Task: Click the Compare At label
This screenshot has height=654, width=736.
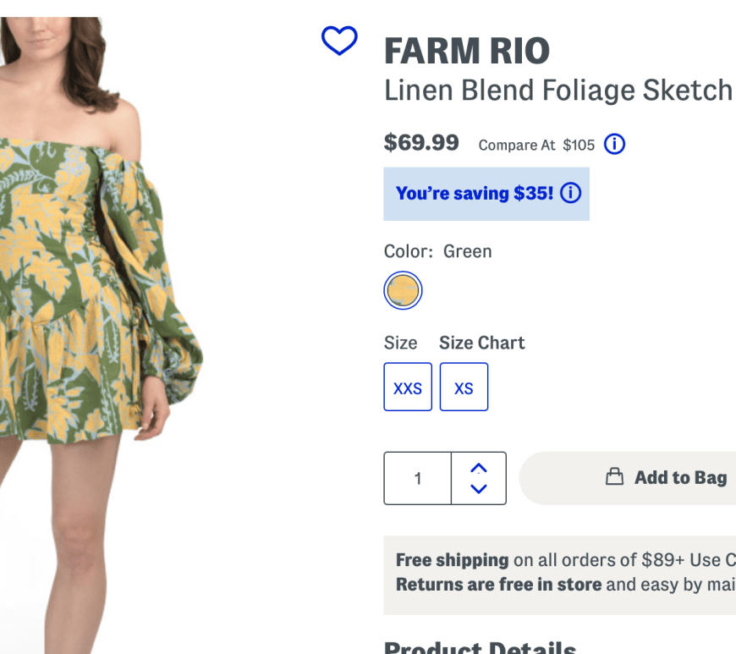Action: [517, 145]
